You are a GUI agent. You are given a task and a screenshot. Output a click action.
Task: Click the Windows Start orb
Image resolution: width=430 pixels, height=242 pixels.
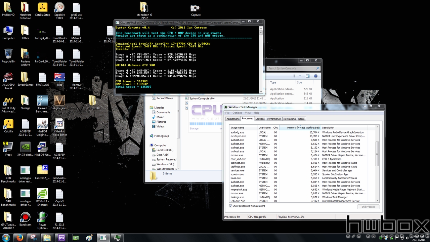(x=6, y=238)
